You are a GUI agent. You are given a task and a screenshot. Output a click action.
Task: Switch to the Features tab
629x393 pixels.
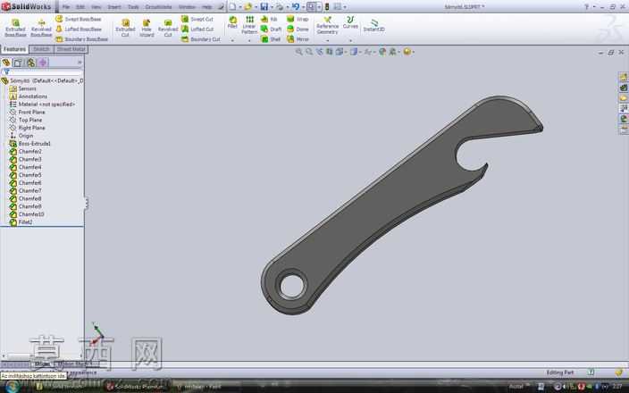click(x=15, y=49)
